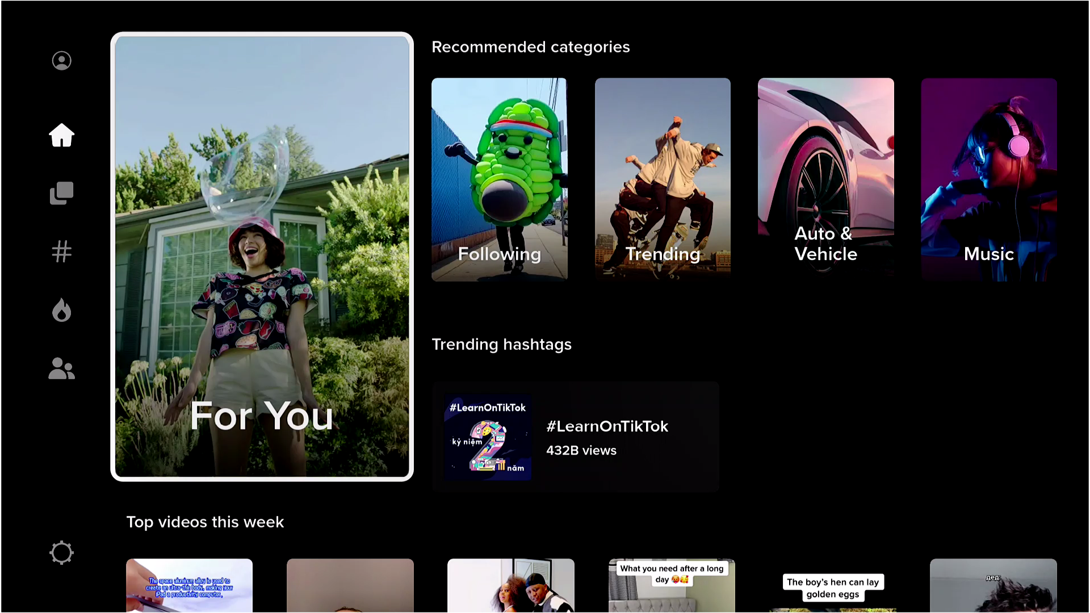Play the video showing a couple
This screenshot has width=1090, height=613.
pos(510,586)
